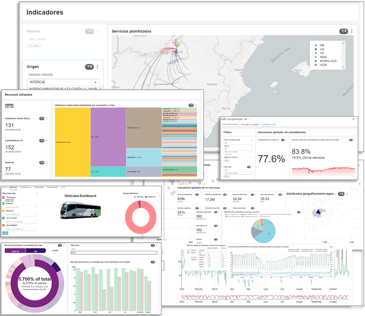The height and width of the screenshot is (316, 365).
Task: Toggle the Inoperative series in Estado Vehículos legend
Action: click(151, 197)
